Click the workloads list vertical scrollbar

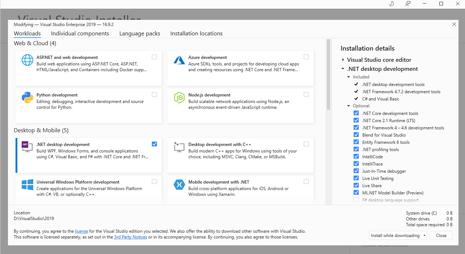[328, 74]
